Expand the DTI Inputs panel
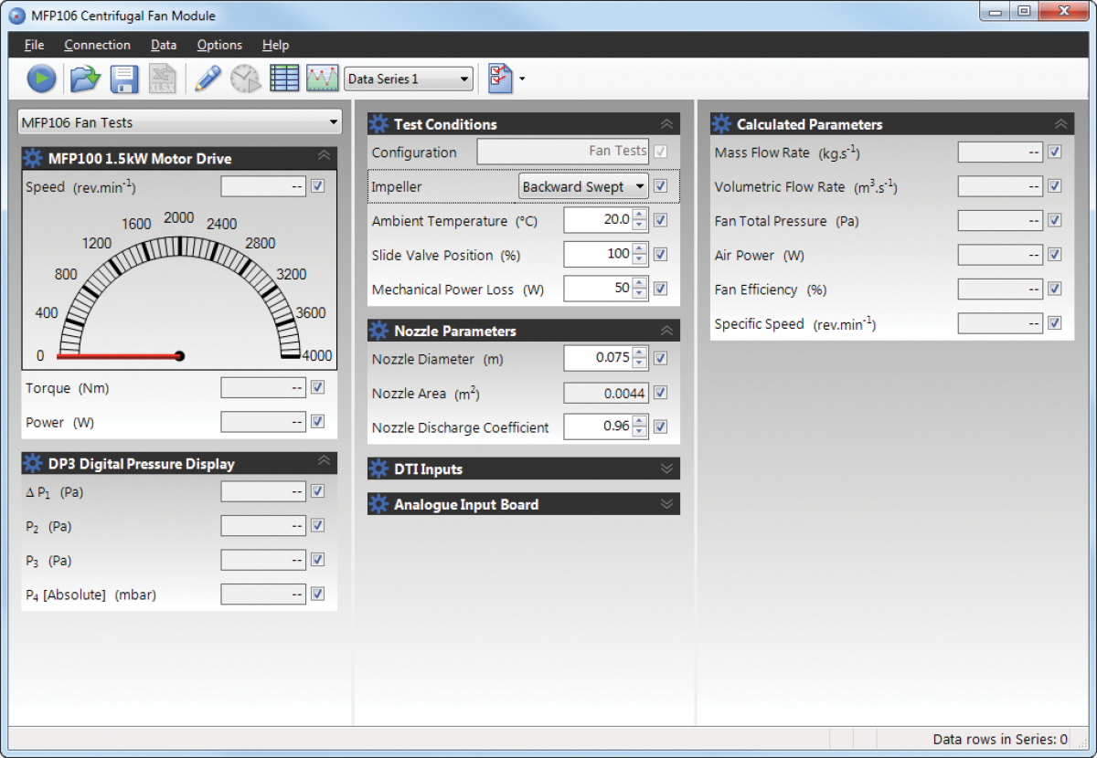 point(666,468)
